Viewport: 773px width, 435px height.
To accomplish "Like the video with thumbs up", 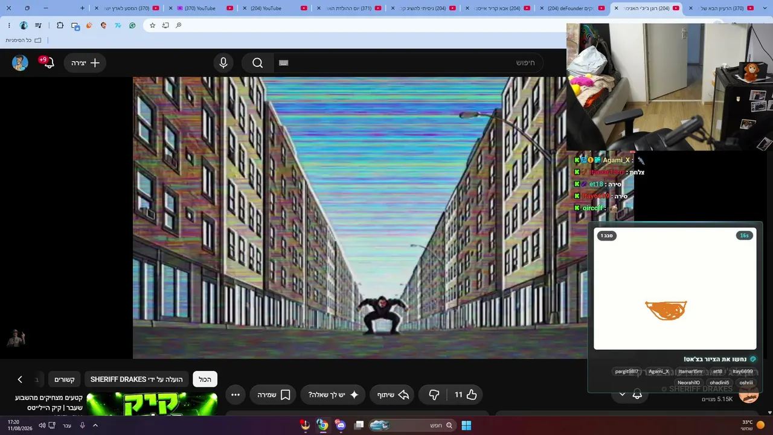I will 466,395.
